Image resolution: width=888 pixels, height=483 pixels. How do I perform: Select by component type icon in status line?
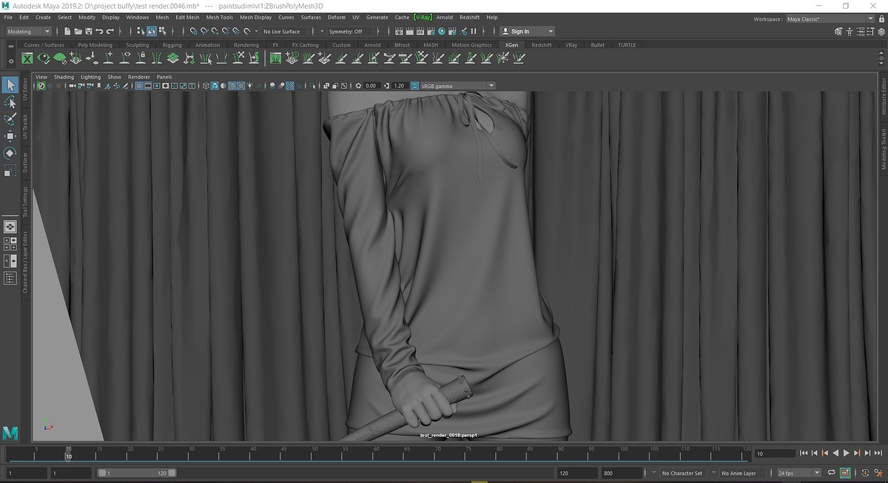pyautogui.click(x=162, y=31)
